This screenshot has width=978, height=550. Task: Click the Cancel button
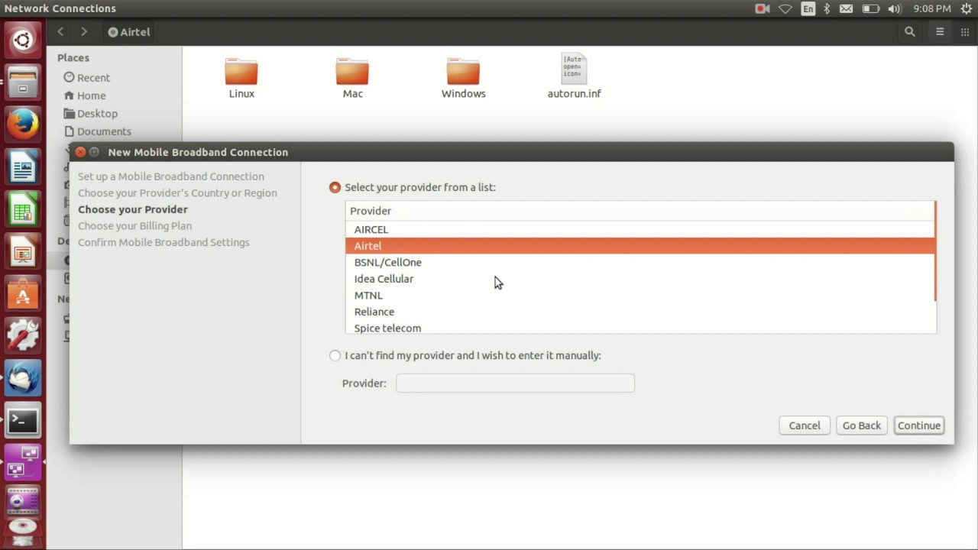[x=805, y=425]
